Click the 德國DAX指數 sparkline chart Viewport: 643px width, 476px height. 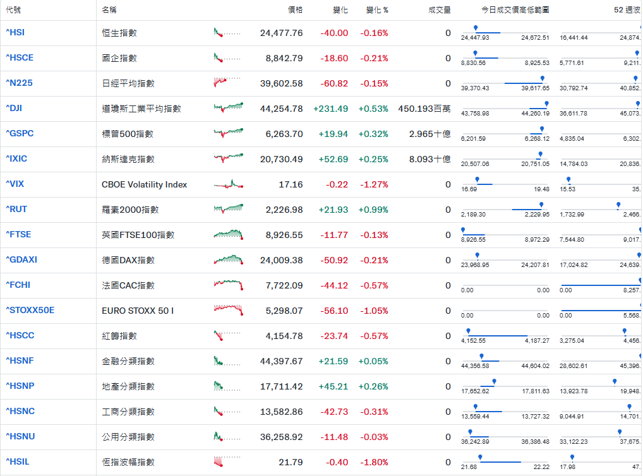click(228, 259)
